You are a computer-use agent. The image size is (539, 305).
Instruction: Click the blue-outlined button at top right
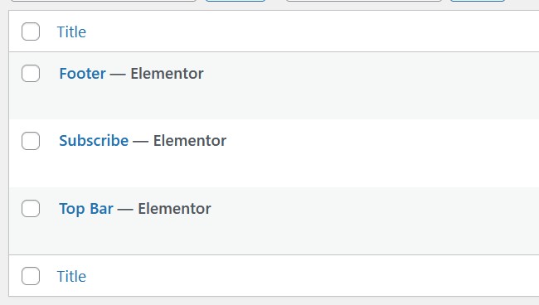[x=478, y=1]
